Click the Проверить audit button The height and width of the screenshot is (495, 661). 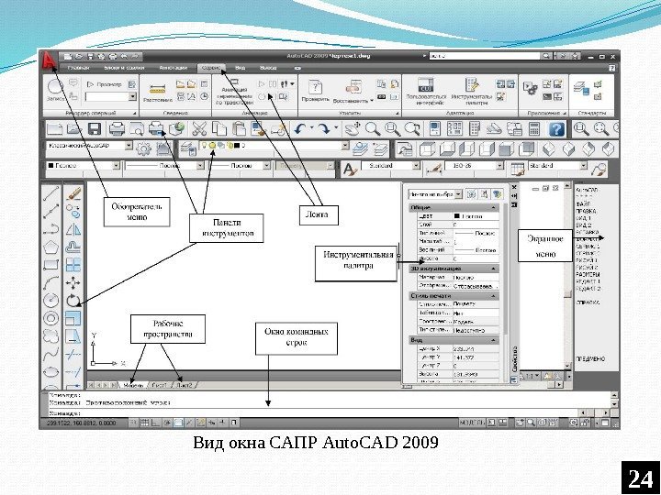[315, 91]
